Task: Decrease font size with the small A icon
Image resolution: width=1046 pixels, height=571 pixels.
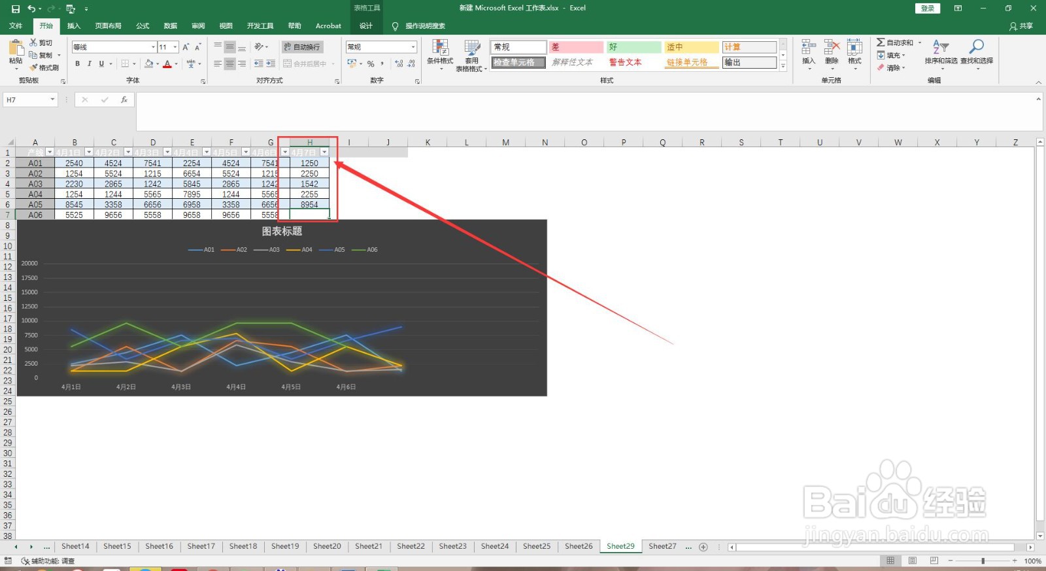Action: pyautogui.click(x=197, y=47)
